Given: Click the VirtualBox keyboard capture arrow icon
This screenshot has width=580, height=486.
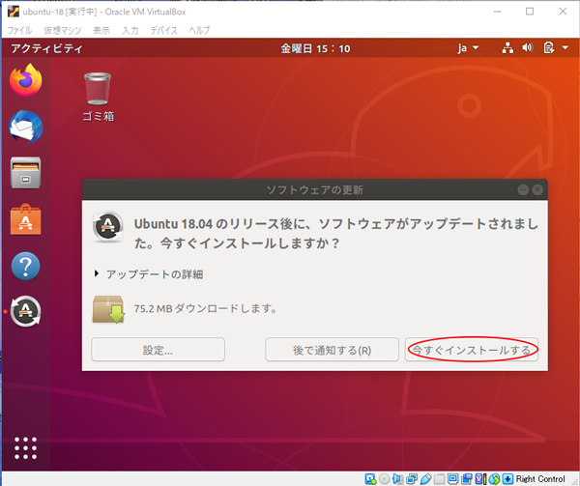Looking at the screenshot, I should (x=507, y=479).
